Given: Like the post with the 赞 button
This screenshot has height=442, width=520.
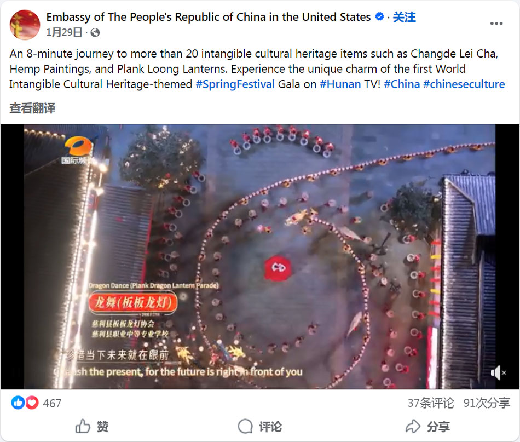Looking at the screenshot, I should coord(92,427).
